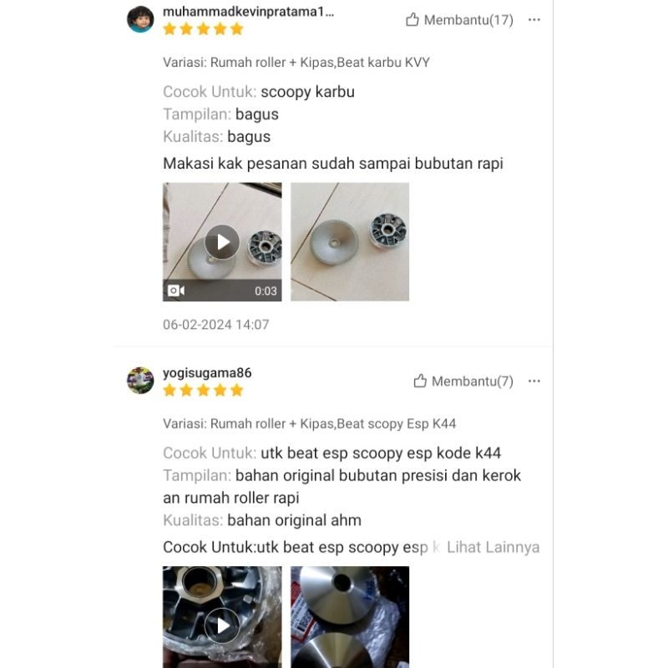Open three-dot menu on yogisugama86 review
This screenshot has height=668, width=668.
(x=534, y=381)
